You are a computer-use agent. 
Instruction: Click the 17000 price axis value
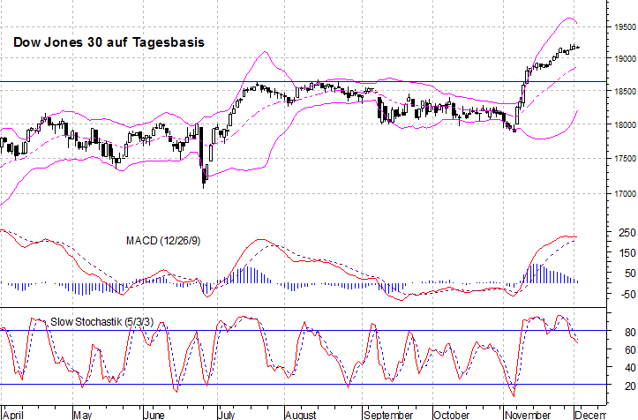pyautogui.click(x=625, y=194)
